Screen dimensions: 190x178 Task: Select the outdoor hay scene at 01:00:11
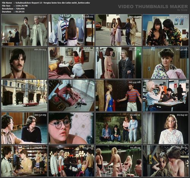coord(119,128)
